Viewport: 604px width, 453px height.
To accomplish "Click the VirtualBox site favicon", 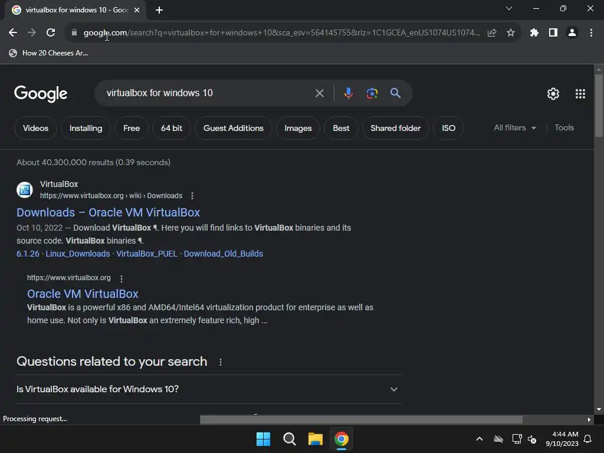I will 25,190.
